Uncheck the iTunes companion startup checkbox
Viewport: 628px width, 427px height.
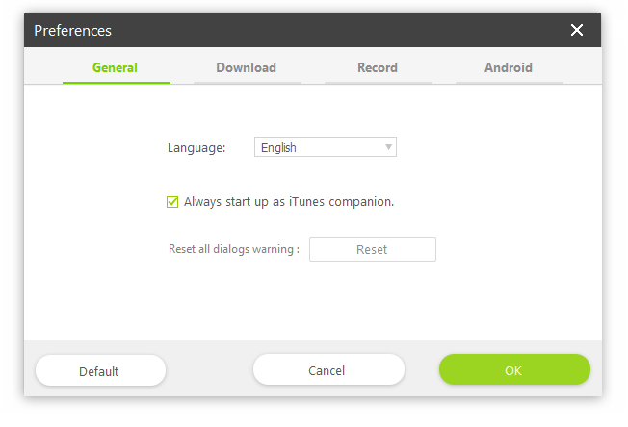(x=173, y=202)
